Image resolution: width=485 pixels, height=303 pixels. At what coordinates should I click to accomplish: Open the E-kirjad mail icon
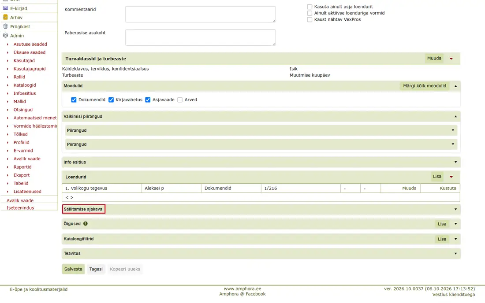point(5,8)
